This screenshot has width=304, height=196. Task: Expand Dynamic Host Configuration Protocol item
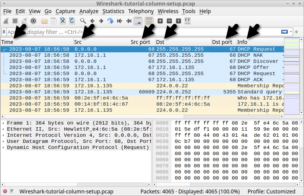click(x=3, y=147)
